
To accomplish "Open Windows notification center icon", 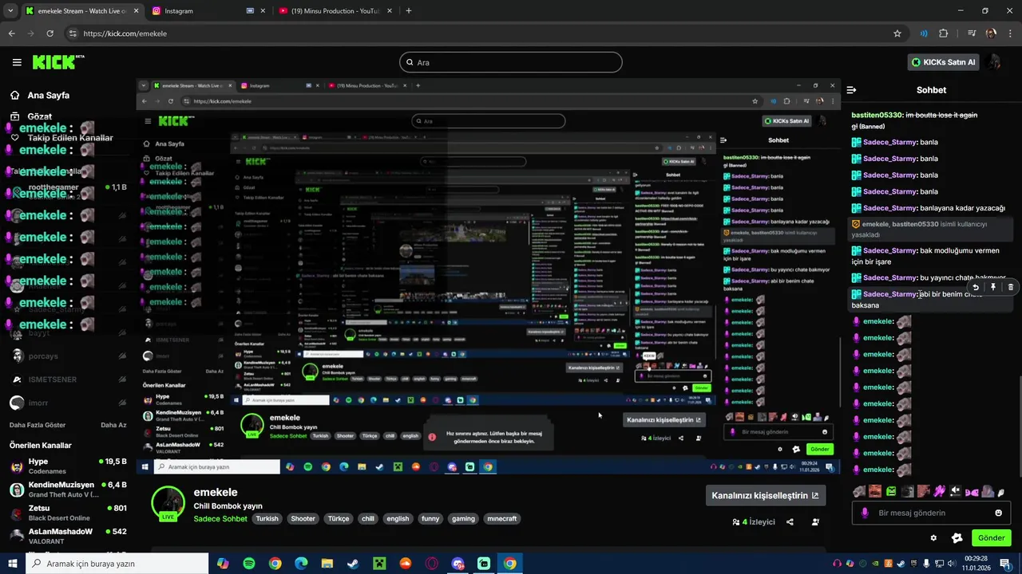I will tap(1004, 564).
